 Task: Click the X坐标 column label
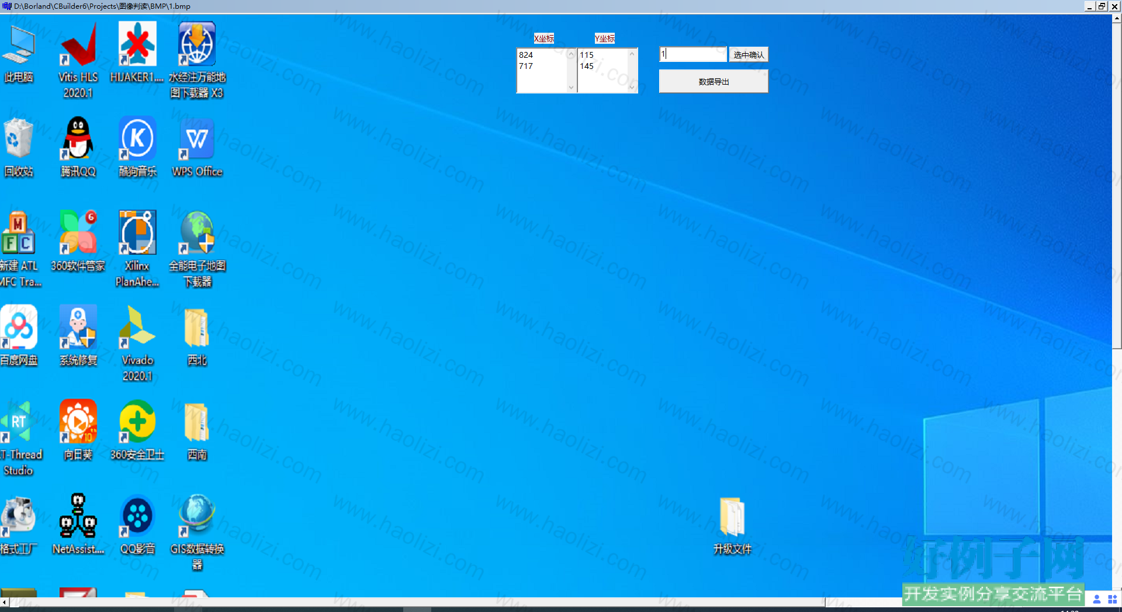543,39
